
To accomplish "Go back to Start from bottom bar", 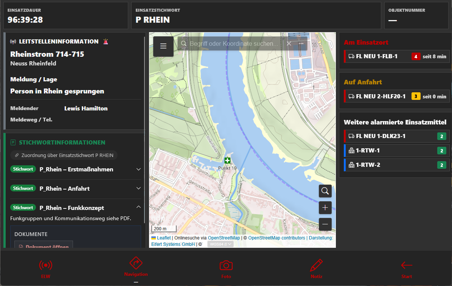I will tap(407, 269).
